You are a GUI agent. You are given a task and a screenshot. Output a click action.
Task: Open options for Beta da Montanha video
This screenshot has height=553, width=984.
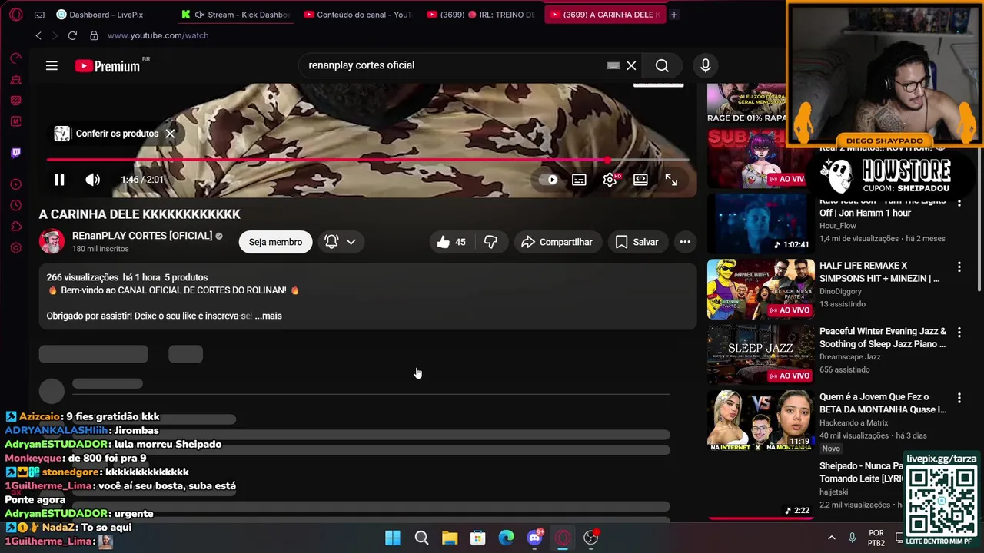pos(959,398)
